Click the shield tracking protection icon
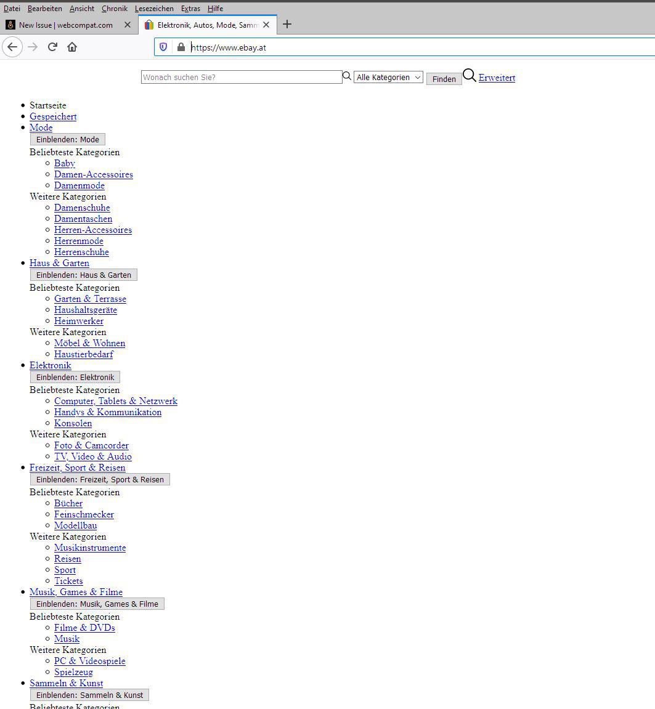Viewport: 655px width, 709px height. pos(162,47)
